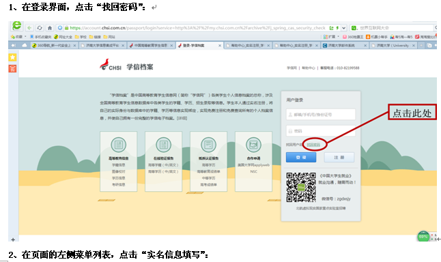Open the 收藏 favorites star button
The image size is (441, 262).
tap(16, 37)
